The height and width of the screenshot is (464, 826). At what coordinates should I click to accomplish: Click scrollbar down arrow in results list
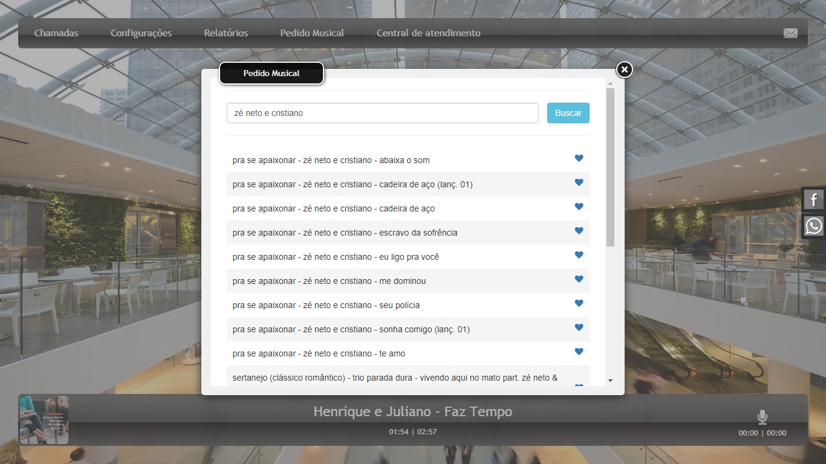(610, 380)
